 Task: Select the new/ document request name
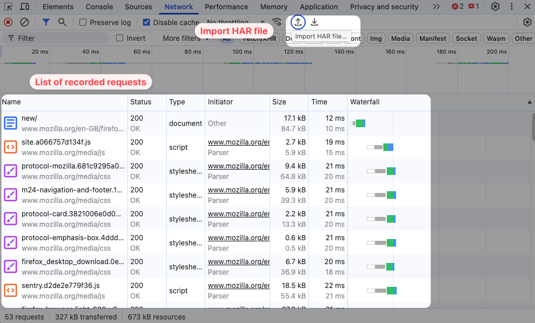click(29, 118)
